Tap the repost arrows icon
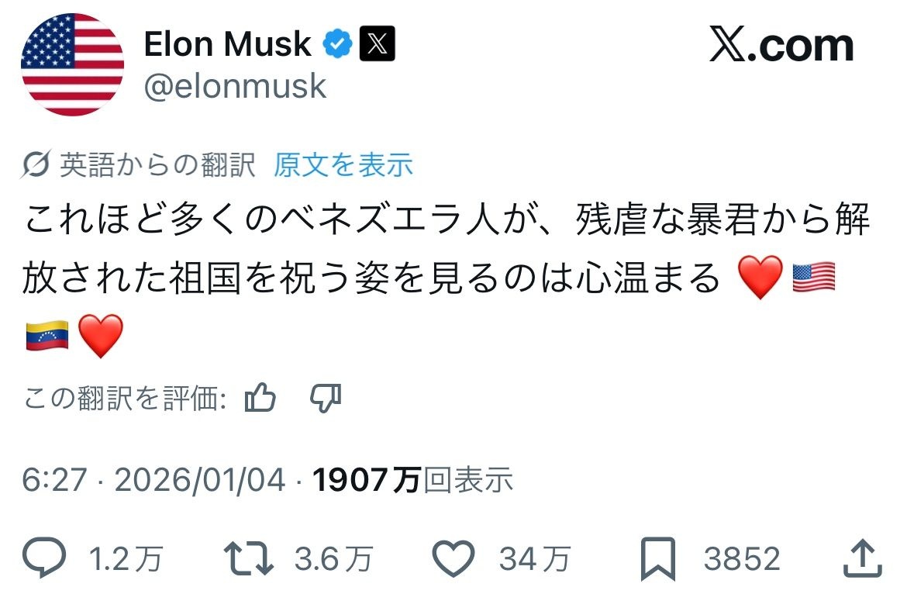Viewport: 907px width, 594px height. (248, 558)
